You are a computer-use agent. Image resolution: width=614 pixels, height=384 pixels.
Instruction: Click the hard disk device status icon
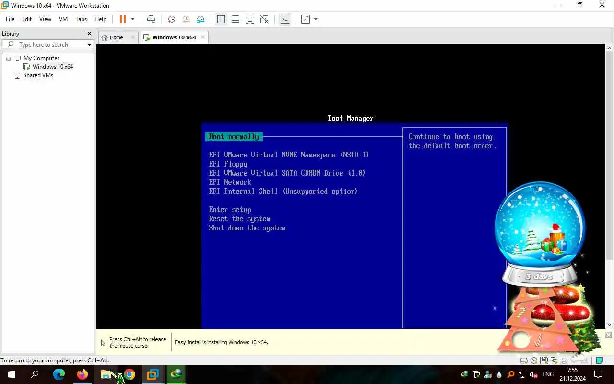tap(524, 360)
